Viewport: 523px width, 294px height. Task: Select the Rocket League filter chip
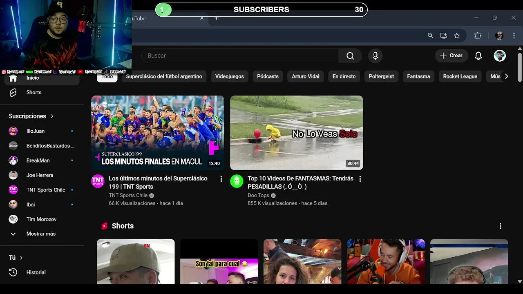click(x=460, y=76)
